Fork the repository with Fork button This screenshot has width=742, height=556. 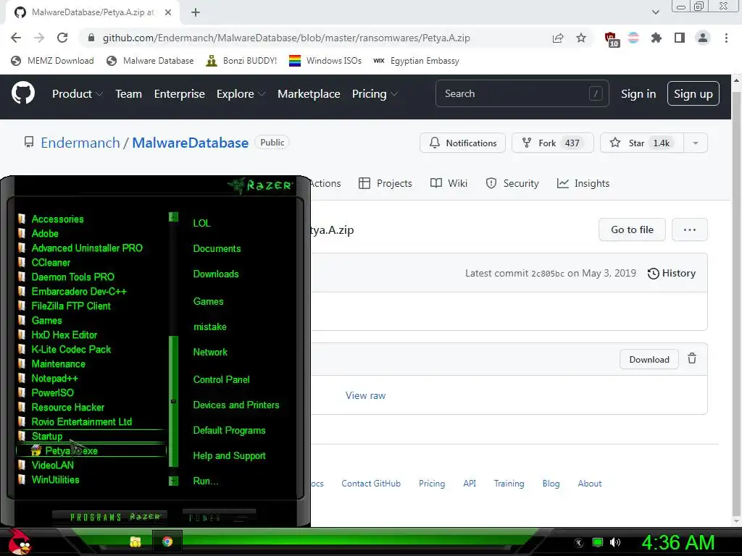pos(552,143)
